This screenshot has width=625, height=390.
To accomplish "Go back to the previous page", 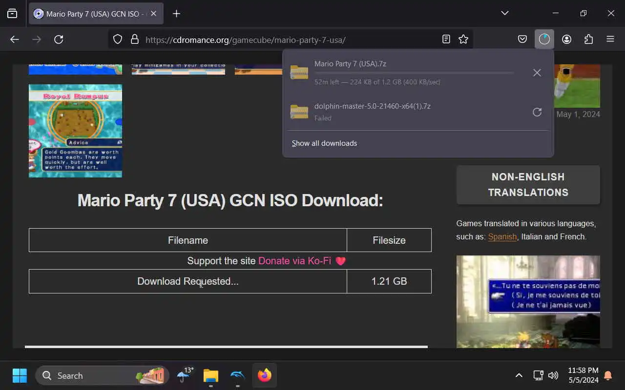I will tap(15, 39).
